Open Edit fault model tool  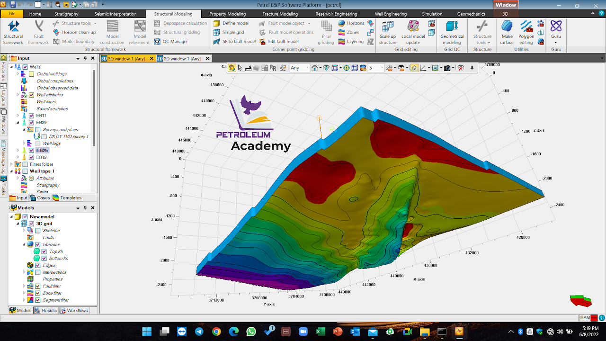(x=278, y=42)
